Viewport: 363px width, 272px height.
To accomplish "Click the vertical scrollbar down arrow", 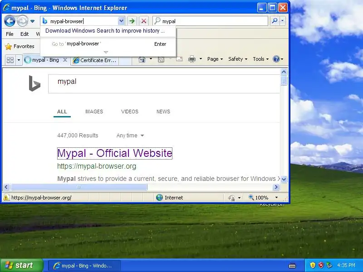I will [x=284, y=179].
